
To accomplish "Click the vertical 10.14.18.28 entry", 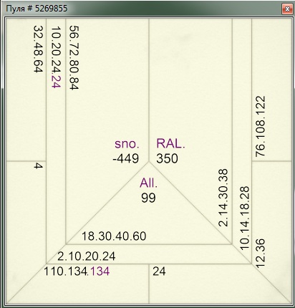I will (244, 218).
